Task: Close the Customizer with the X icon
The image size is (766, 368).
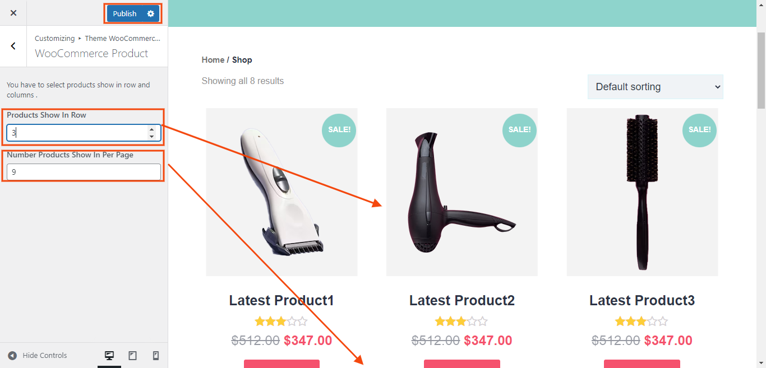Action: pyautogui.click(x=13, y=13)
